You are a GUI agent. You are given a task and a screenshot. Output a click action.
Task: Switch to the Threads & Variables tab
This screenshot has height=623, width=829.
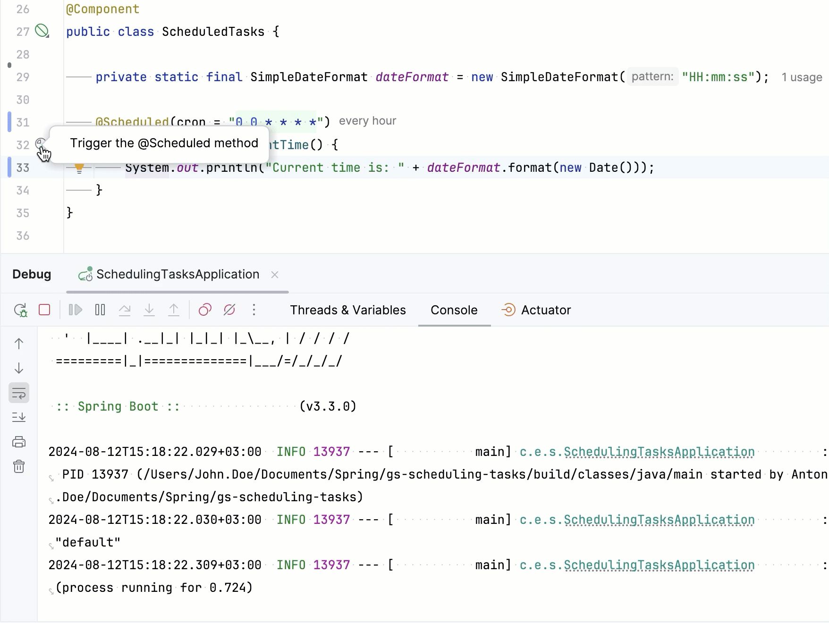[x=348, y=310]
